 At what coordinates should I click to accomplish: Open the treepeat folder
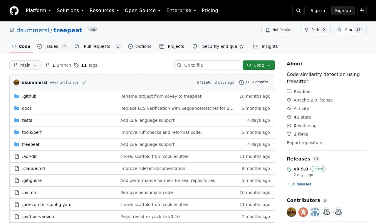pyautogui.click(x=31, y=144)
